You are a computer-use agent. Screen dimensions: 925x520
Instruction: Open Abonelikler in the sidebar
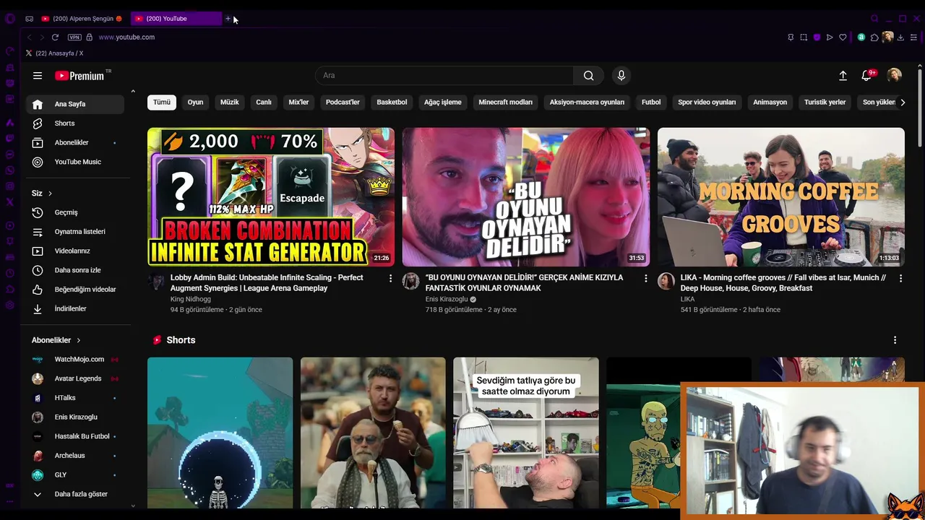75,142
